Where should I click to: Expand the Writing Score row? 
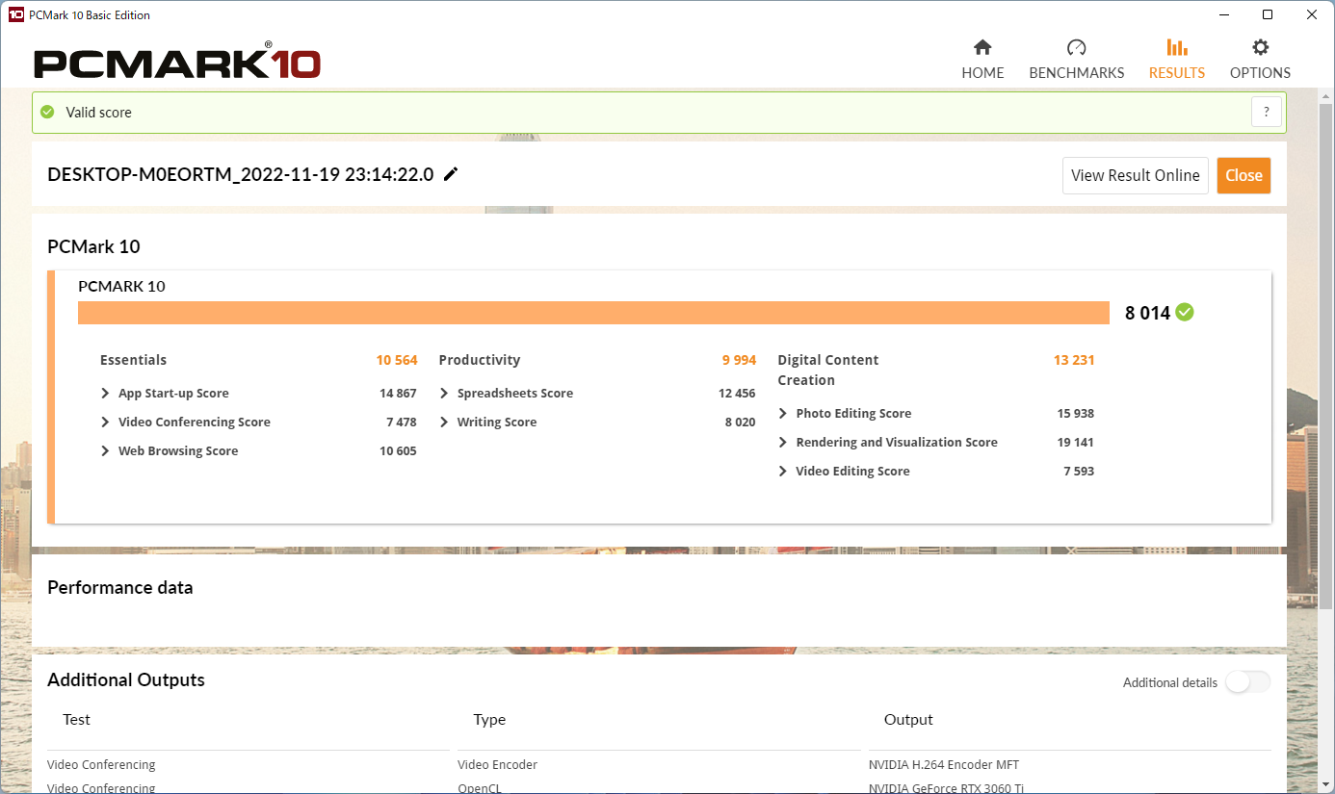click(x=597, y=423)
